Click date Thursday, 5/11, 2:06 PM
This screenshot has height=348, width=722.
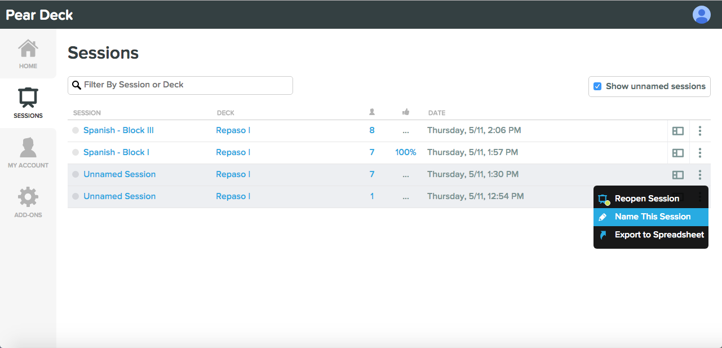(474, 130)
